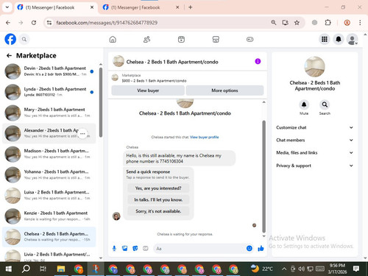Attach a photo with the image icon
368x276 pixels.
click(x=124, y=249)
